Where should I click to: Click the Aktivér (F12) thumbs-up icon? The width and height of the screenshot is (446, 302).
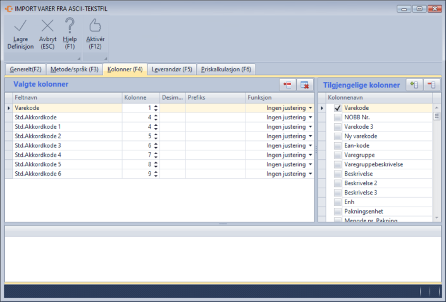click(x=95, y=26)
